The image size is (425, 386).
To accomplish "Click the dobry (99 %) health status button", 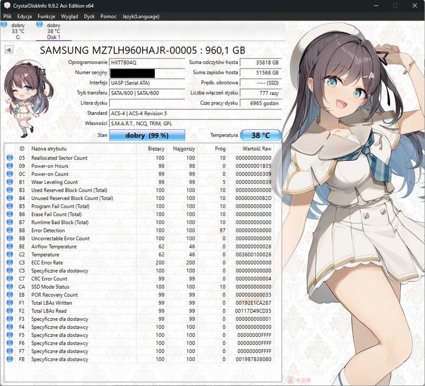I will tap(147, 135).
